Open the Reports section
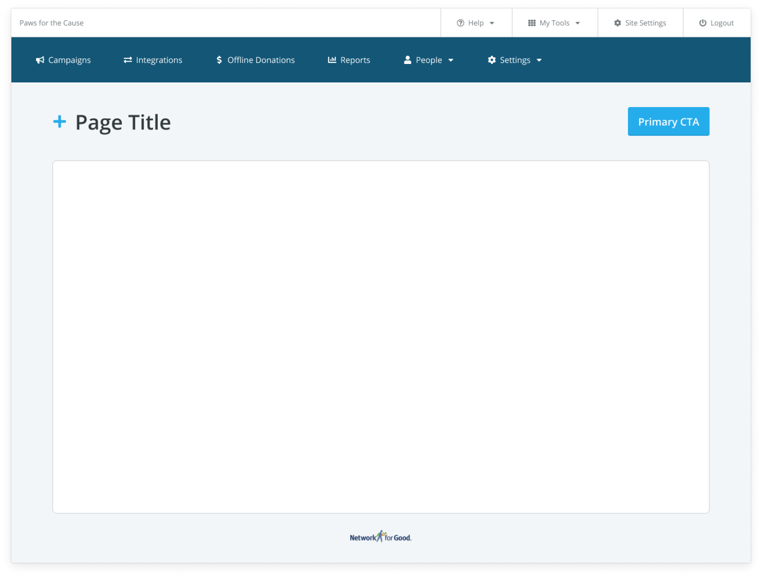 click(349, 60)
